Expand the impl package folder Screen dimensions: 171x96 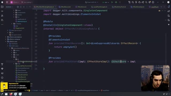[x=14, y=64]
